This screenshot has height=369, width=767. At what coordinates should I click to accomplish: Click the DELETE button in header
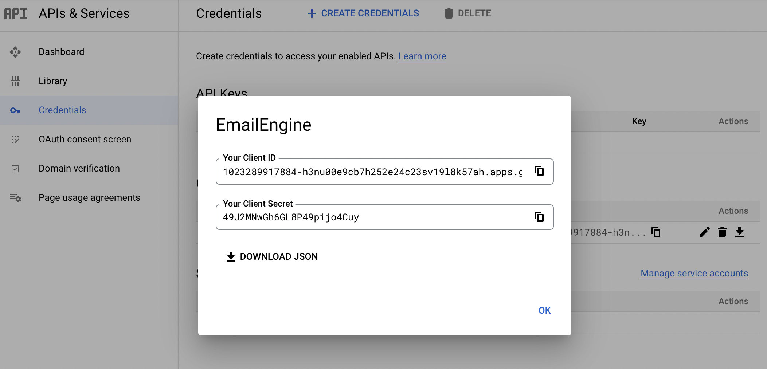click(x=468, y=13)
